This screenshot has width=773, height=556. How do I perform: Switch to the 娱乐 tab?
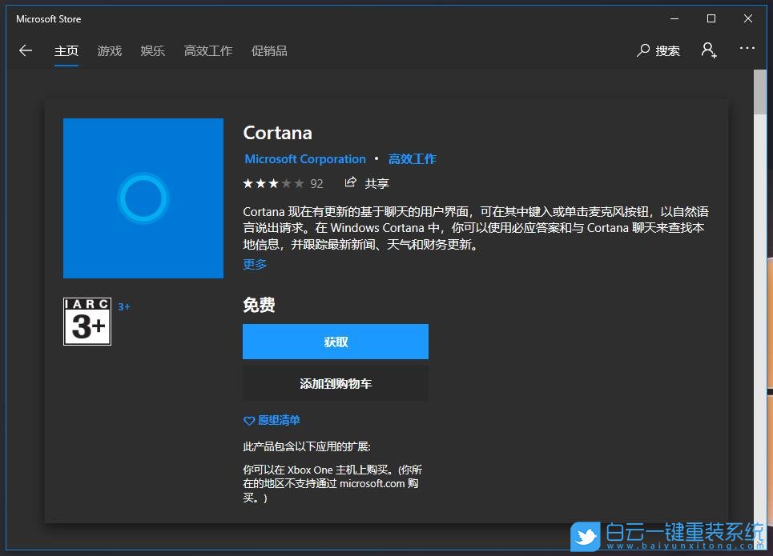152,50
